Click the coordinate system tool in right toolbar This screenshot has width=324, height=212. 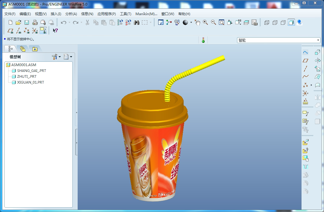coord(305,93)
